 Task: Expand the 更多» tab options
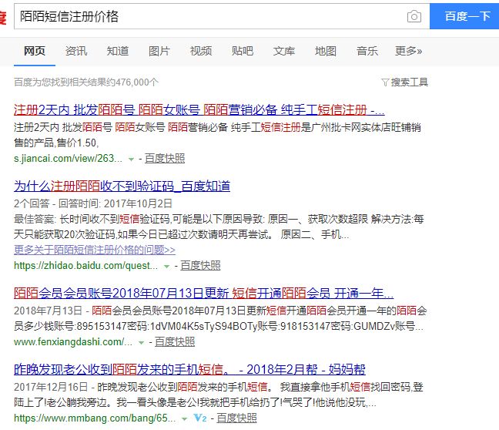pyautogui.click(x=409, y=51)
